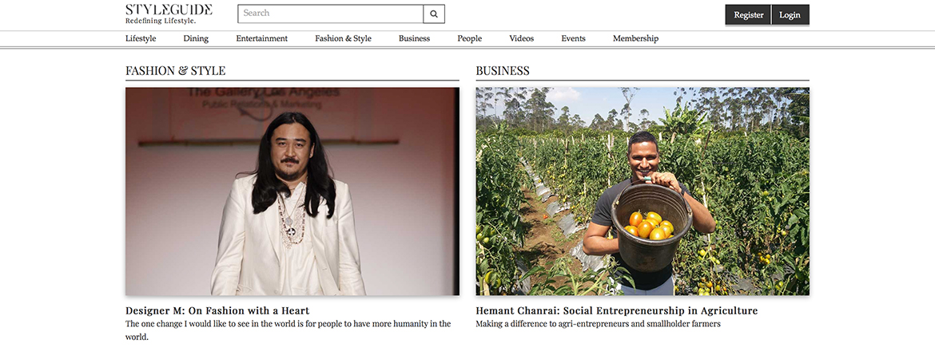Click the BUSINESS section heading
Image resolution: width=935 pixels, height=359 pixels.
click(503, 71)
